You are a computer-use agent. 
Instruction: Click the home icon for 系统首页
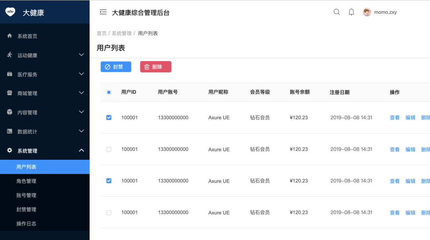click(x=10, y=36)
